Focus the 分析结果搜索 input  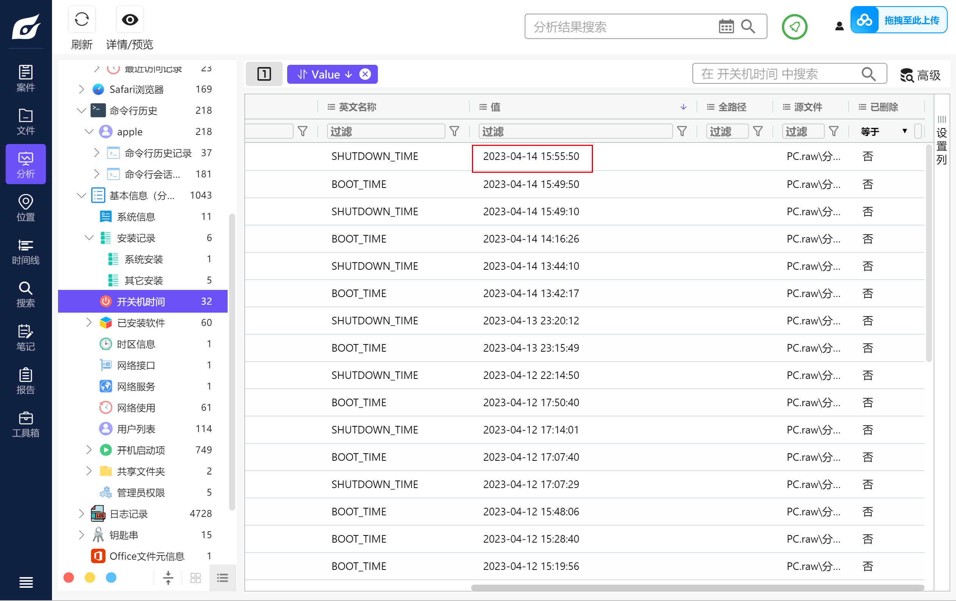tap(623, 27)
